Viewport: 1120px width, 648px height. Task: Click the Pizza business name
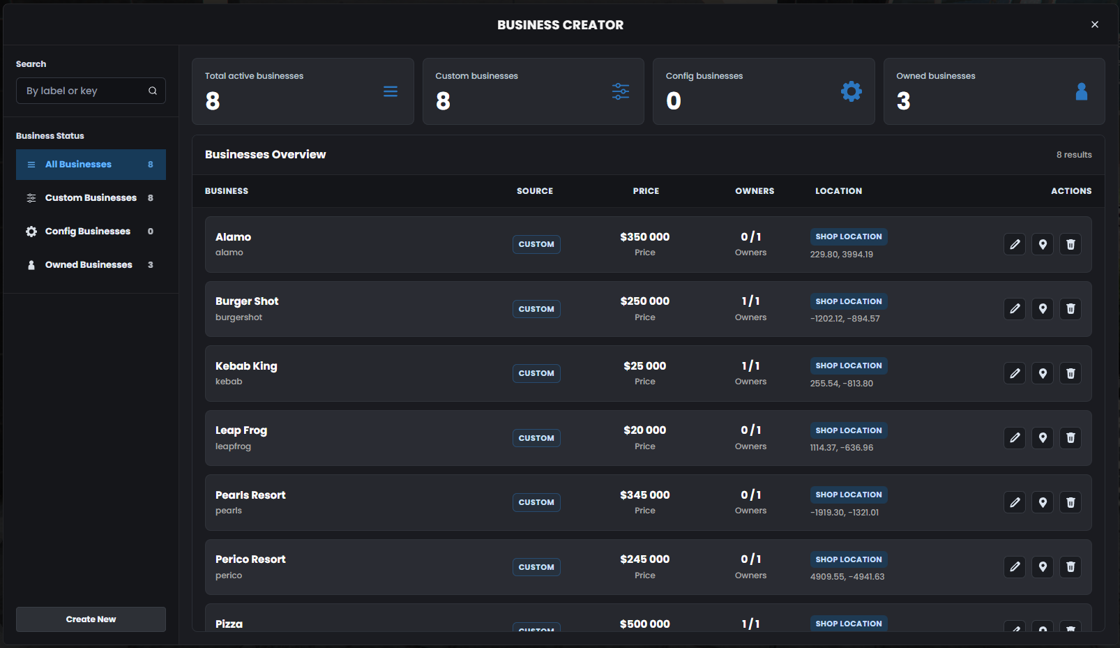click(229, 624)
